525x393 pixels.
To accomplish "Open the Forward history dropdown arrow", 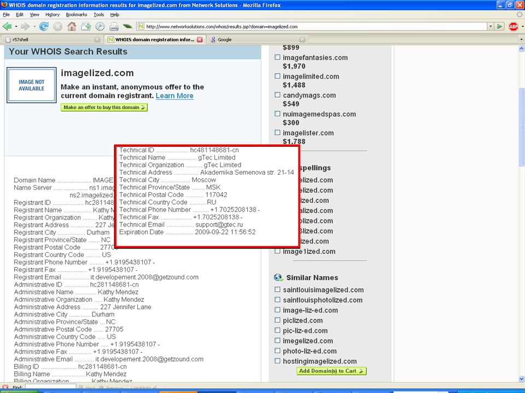I will (x=34, y=26).
